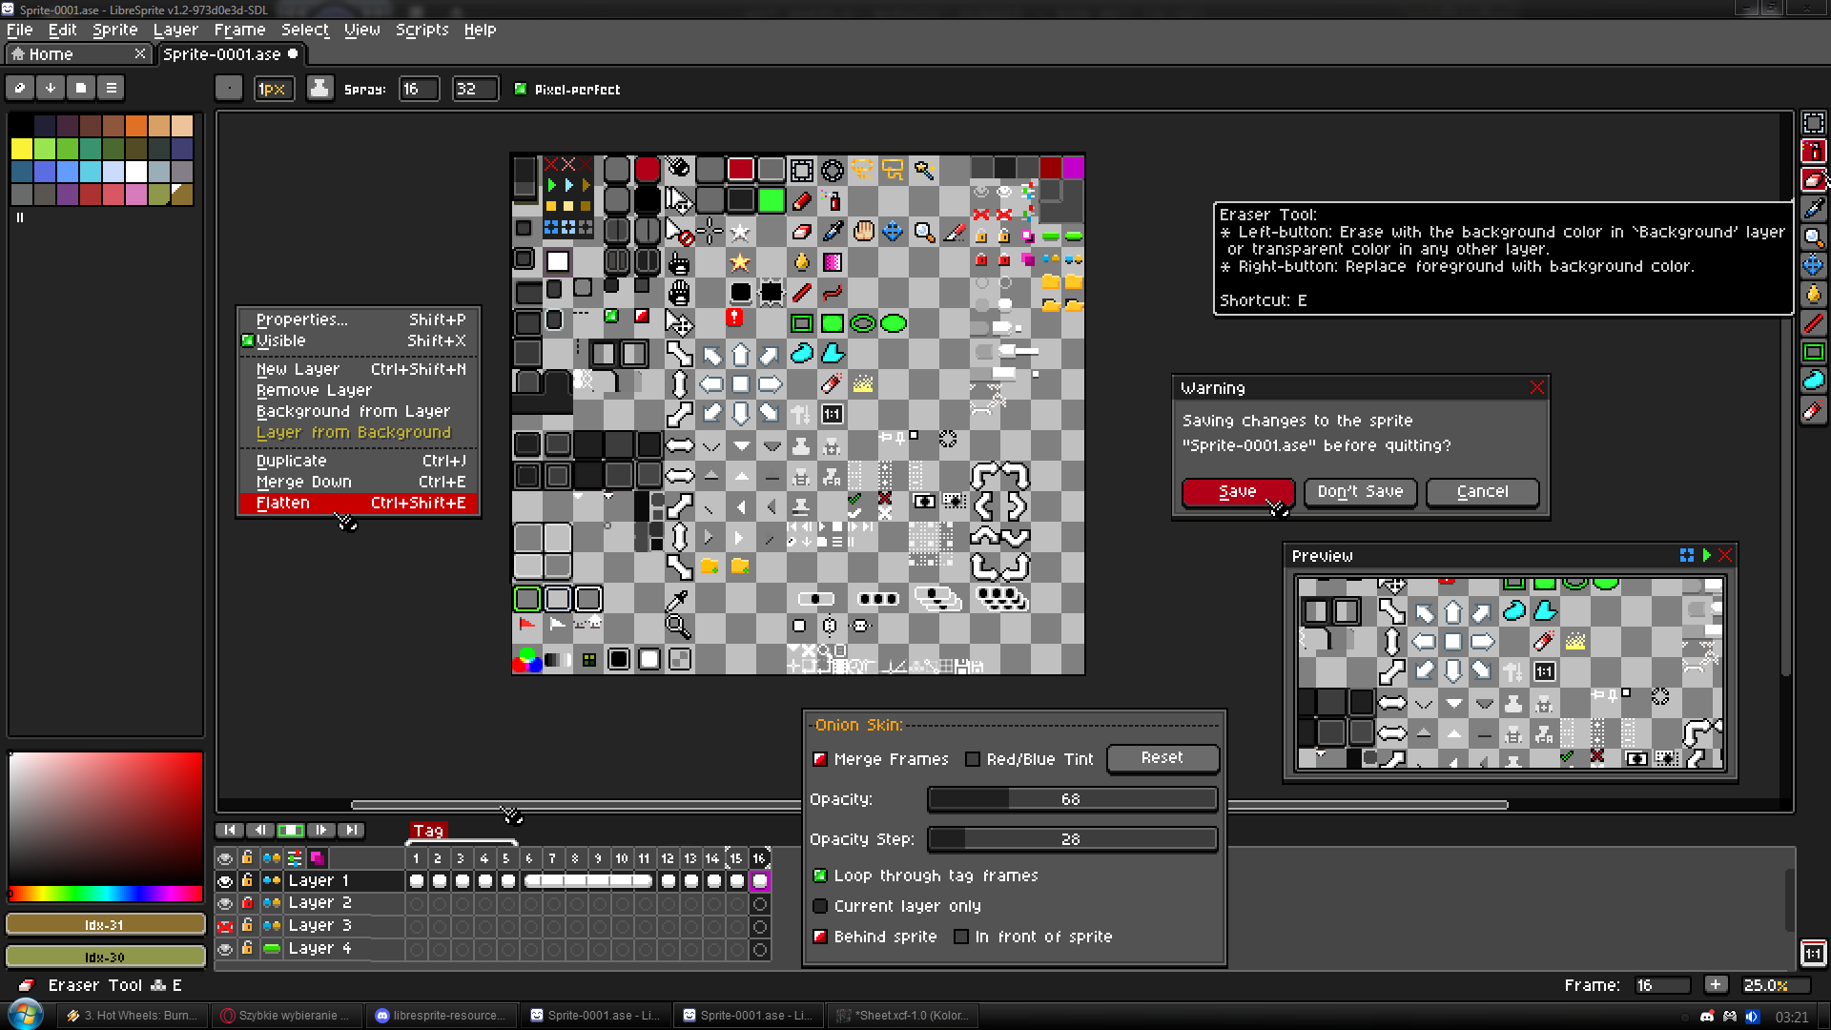Screen dimensions: 1831x1030
Task: Hide Layer 1 using its eye toggle
Action: (x=225, y=881)
